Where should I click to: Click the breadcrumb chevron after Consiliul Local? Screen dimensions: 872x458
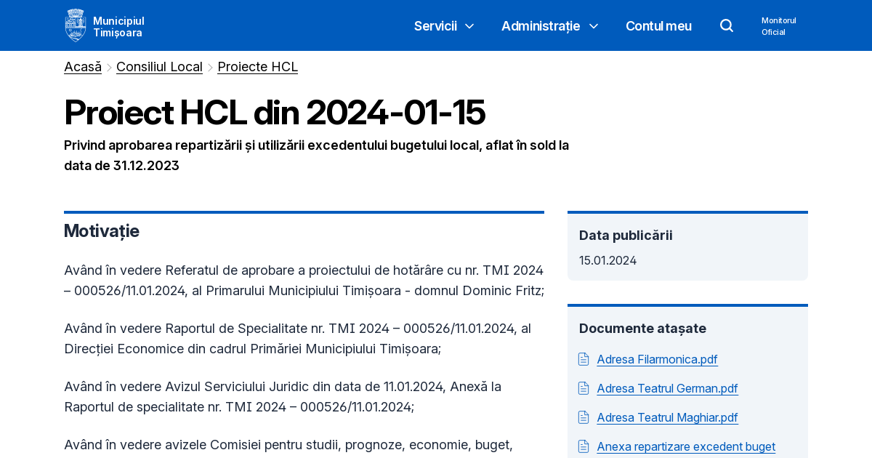tap(210, 66)
